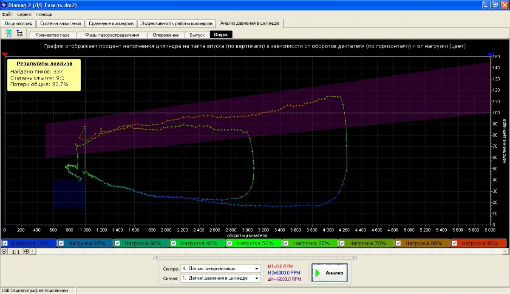This screenshot has height=294, width=510.
Task: Click the zoom out minus icon
Action: pyautogui.click(x=4, y=252)
